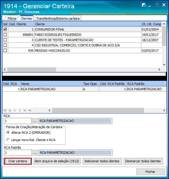Click the prior page navigator icon
The height and width of the screenshot is (179, 169).
coord(10,111)
